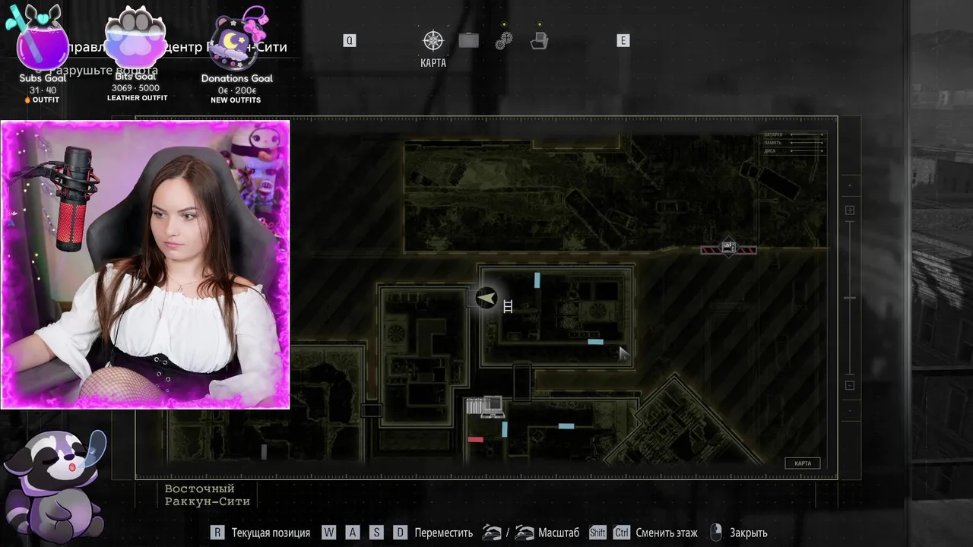Click the Q previous-tab key prompt

click(x=350, y=41)
